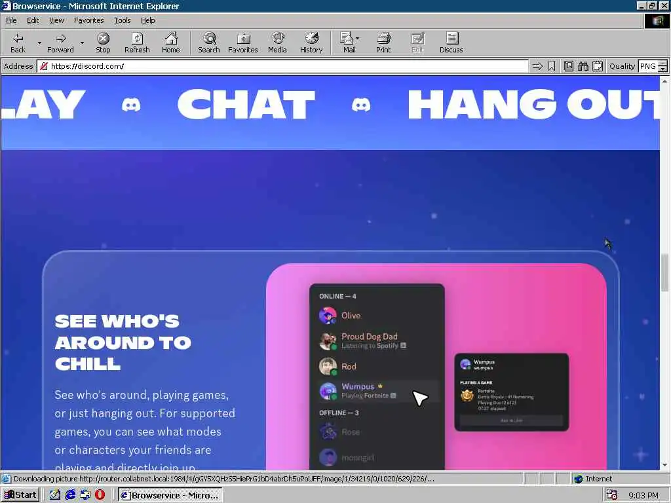Print the page with Print button
671x503 pixels.
pos(383,43)
